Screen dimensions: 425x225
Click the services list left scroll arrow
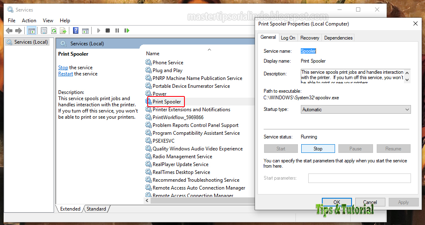(x=147, y=200)
